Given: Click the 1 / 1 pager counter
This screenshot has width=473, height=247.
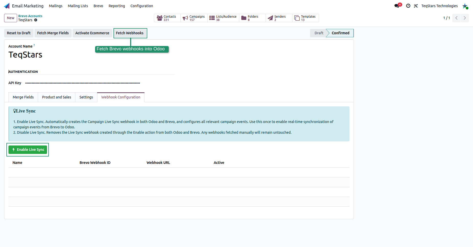Looking at the screenshot, I should click(447, 18).
